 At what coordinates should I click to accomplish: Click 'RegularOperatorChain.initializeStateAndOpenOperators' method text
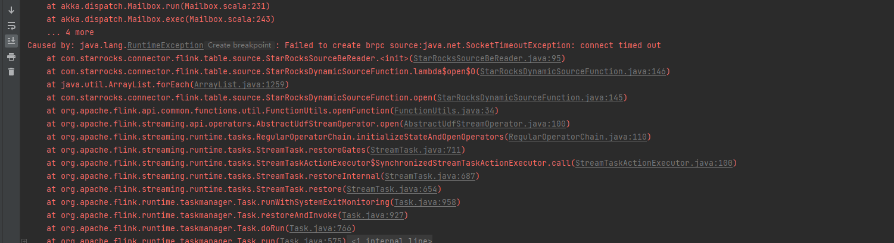pyautogui.click(x=380, y=137)
